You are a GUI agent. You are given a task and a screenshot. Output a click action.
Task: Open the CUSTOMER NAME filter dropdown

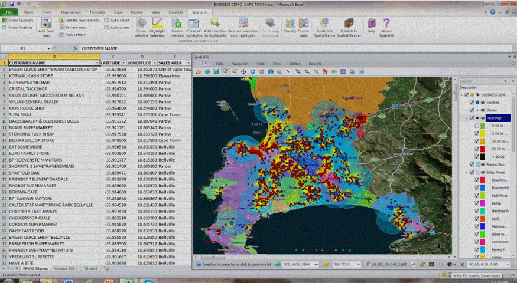pos(97,62)
